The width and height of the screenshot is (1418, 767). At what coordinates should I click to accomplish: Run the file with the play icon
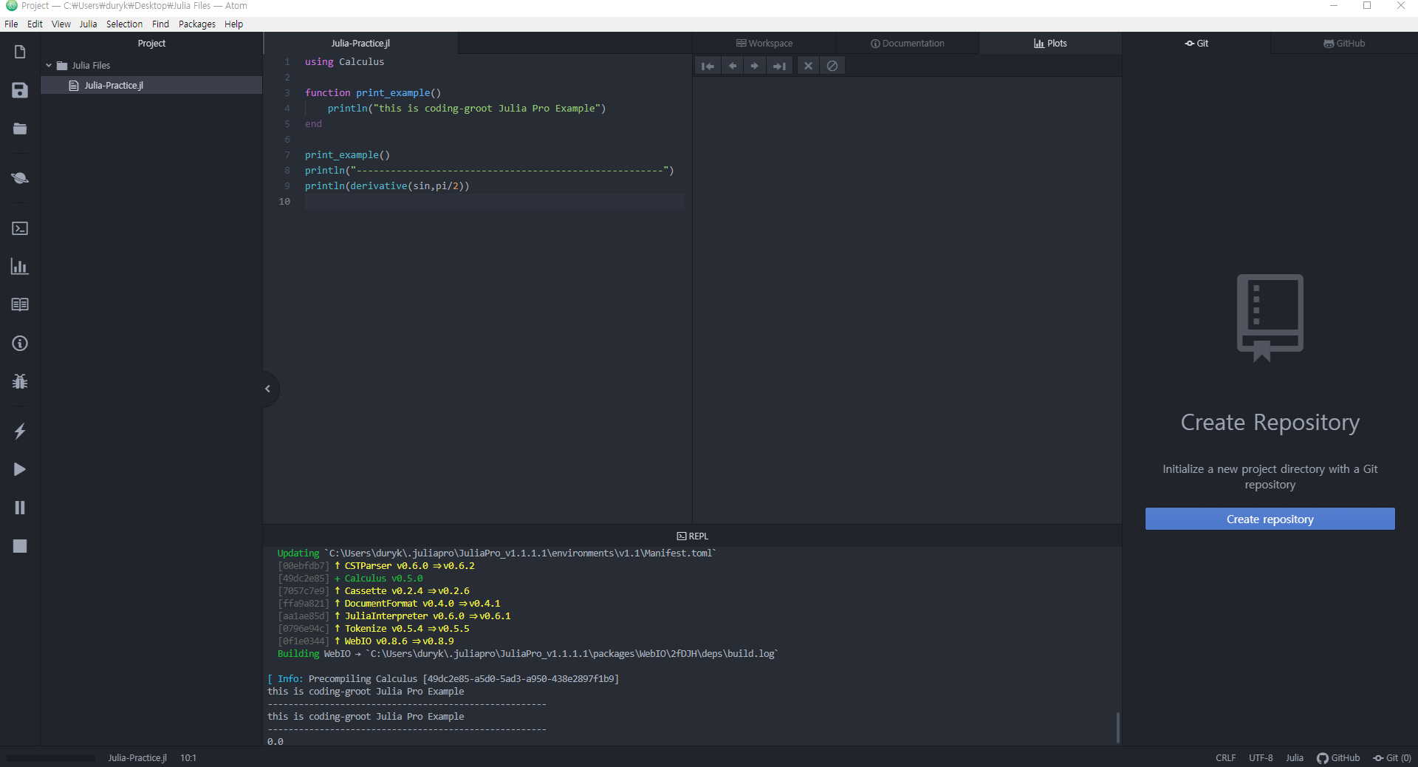pos(20,469)
